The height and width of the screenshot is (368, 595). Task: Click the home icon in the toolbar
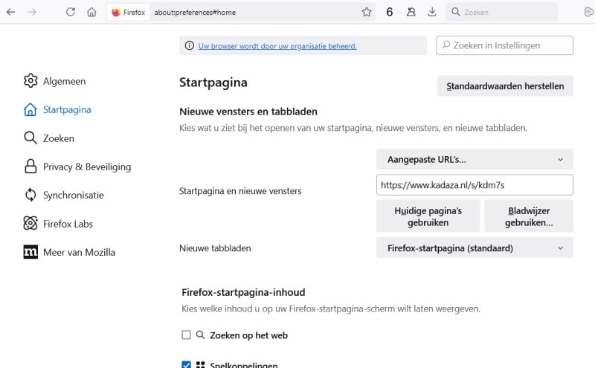[x=91, y=12]
